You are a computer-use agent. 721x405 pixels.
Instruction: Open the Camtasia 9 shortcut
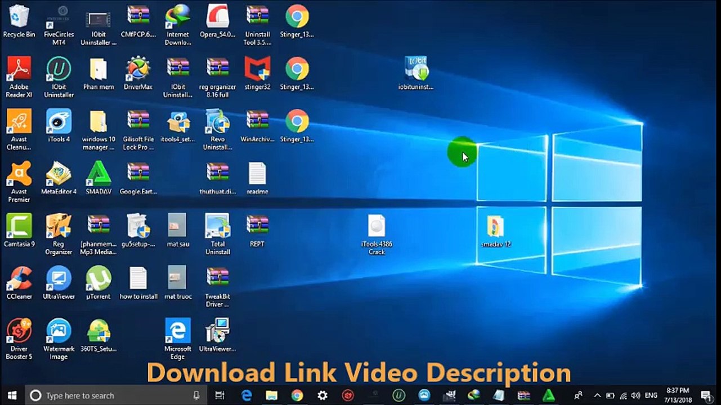(x=19, y=231)
